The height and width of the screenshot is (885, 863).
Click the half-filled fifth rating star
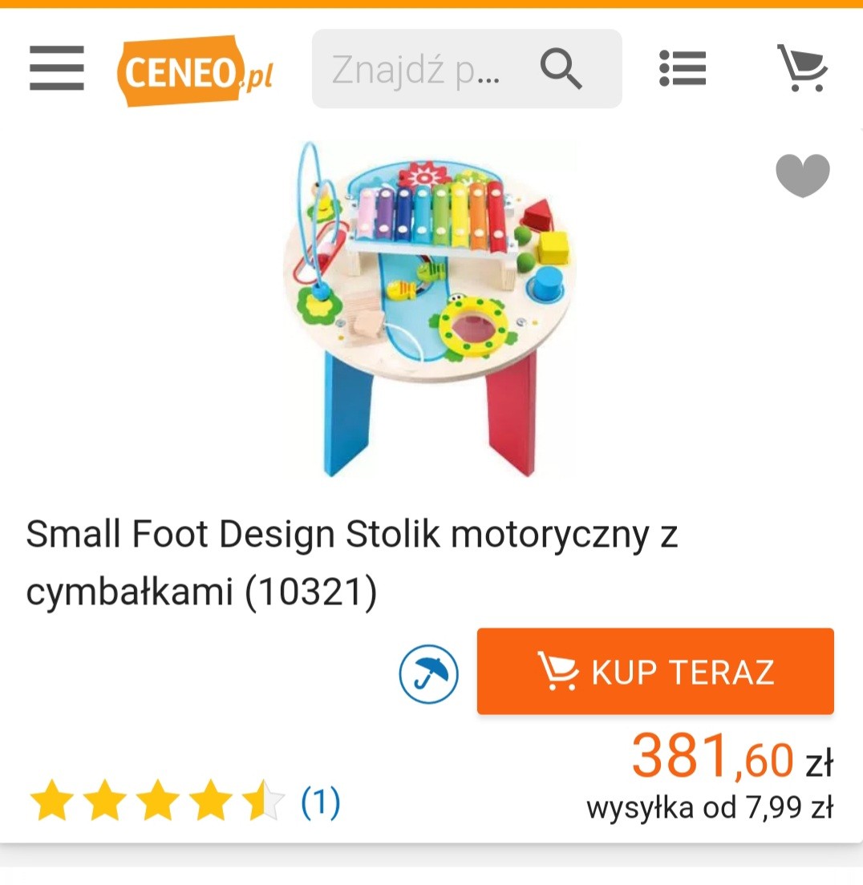(x=264, y=800)
